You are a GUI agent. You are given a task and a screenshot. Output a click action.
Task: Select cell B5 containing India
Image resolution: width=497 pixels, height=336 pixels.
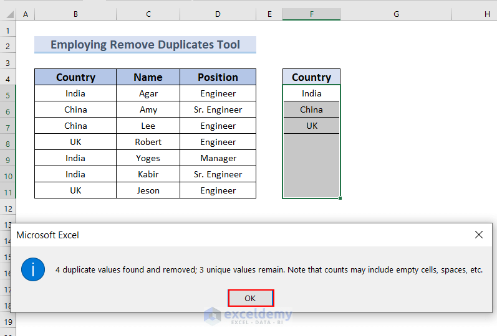[x=75, y=93]
